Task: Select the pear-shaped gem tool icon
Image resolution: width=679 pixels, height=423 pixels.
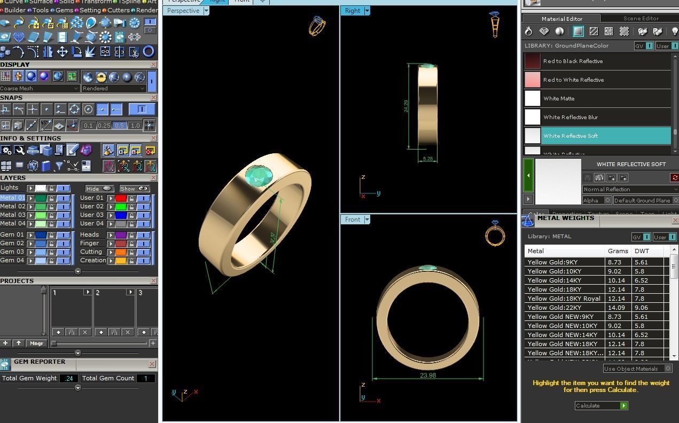Action: click(91, 22)
